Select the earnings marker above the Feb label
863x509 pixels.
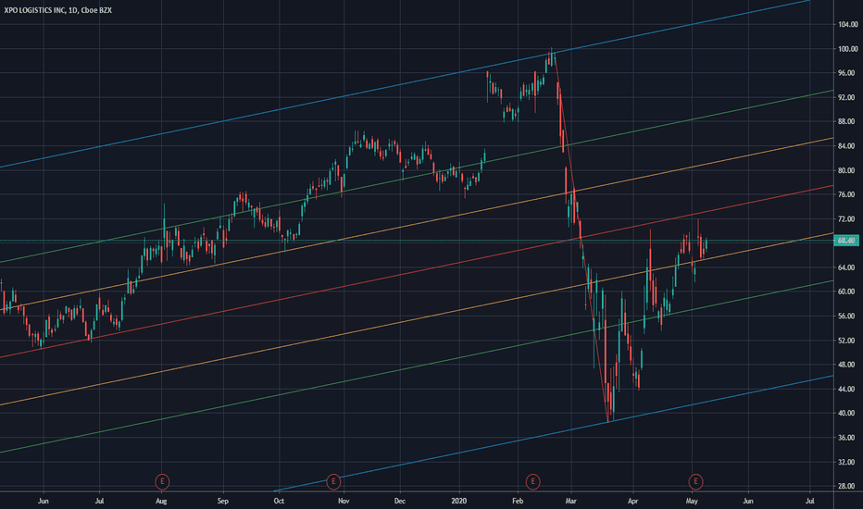532,482
